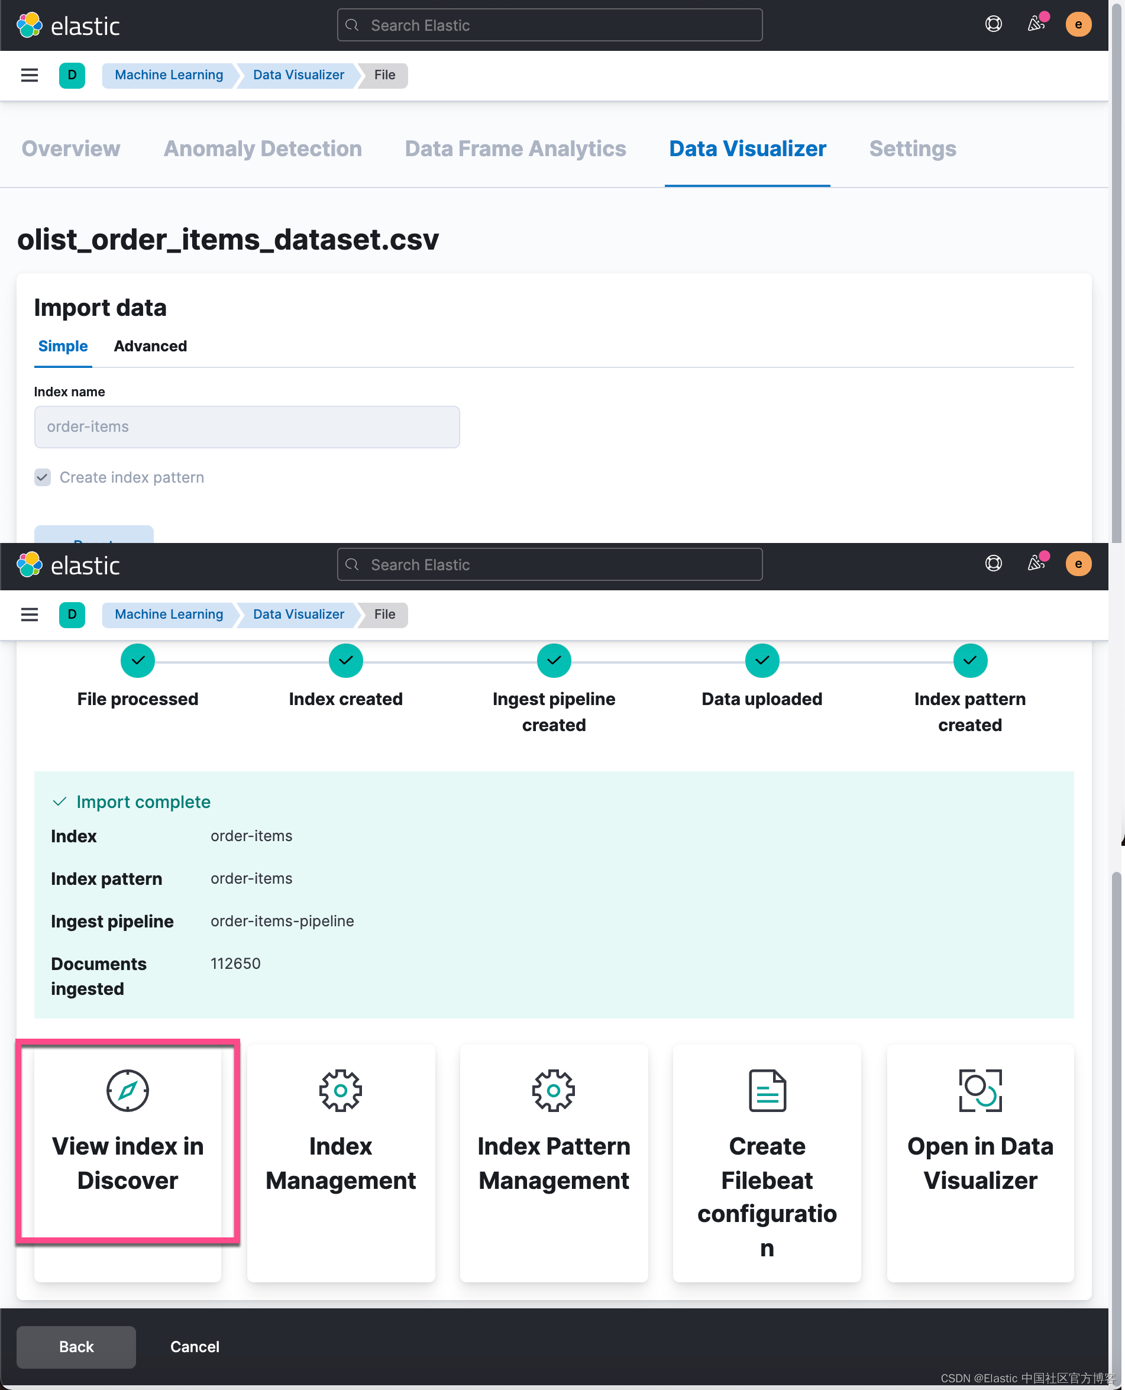Image resolution: width=1125 pixels, height=1390 pixels.
Task: Open the Data Frame Analytics tab
Action: coord(515,148)
